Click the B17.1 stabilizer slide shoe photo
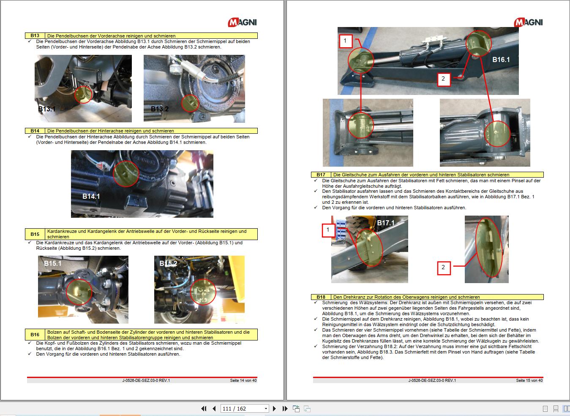Image resolution: width=570 pixels, height=416 pixels. 370,249
